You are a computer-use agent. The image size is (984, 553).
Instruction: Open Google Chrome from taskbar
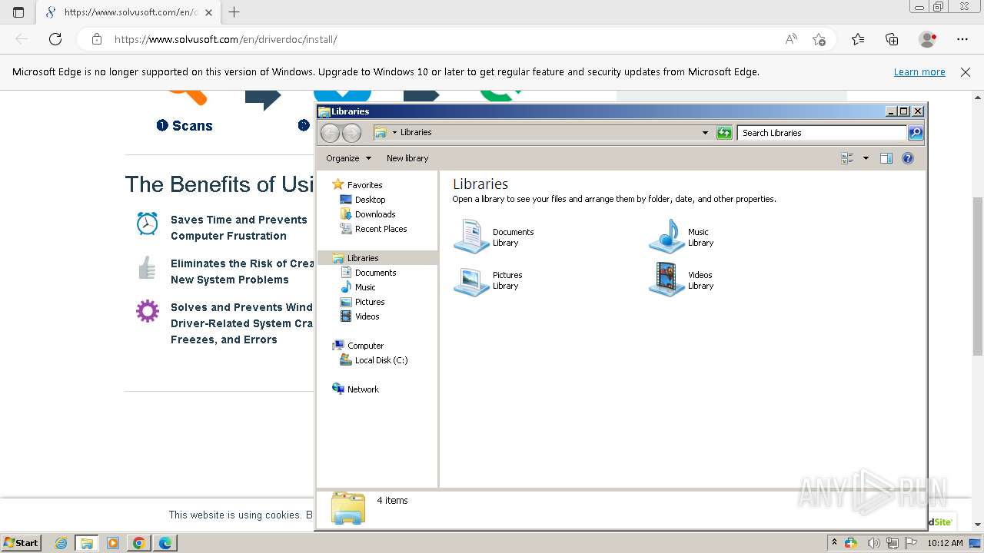click(139, 543)
